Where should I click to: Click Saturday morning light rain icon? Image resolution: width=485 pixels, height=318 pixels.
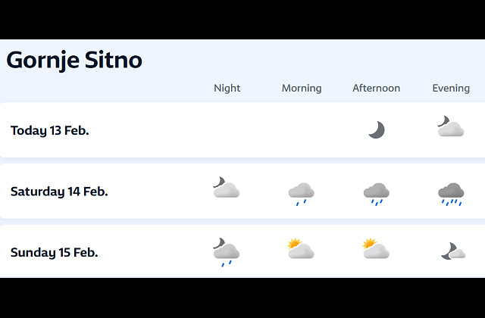point(301,193)
